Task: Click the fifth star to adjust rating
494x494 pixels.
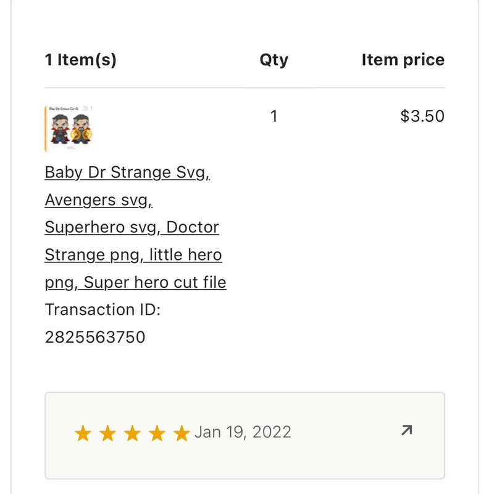Action: click(x=181, y=433)
